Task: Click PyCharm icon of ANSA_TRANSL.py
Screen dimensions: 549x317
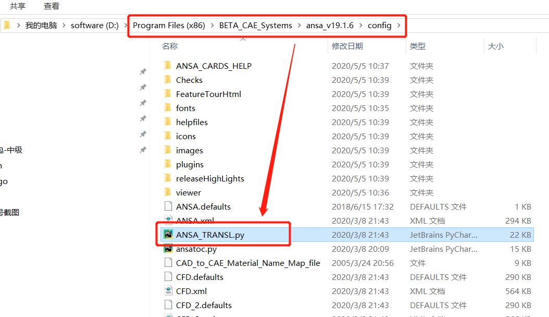Action: (168, 234)
